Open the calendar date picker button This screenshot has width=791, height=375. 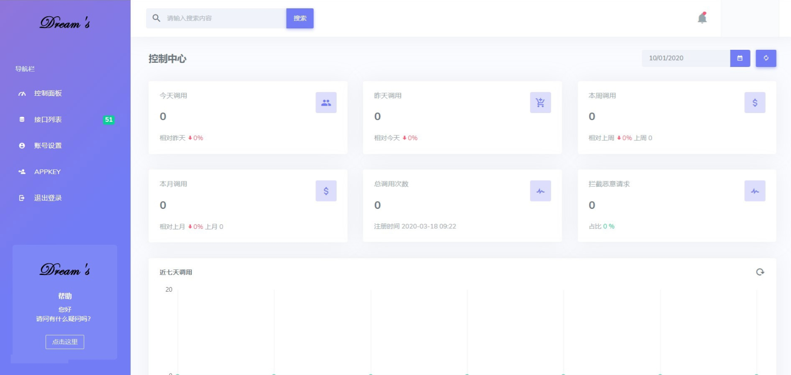(740, 58)
